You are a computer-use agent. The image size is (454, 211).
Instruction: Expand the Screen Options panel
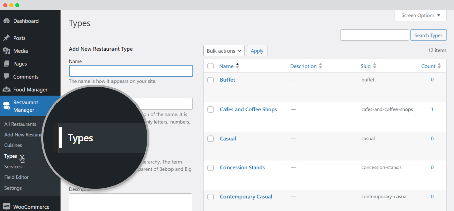421,15
